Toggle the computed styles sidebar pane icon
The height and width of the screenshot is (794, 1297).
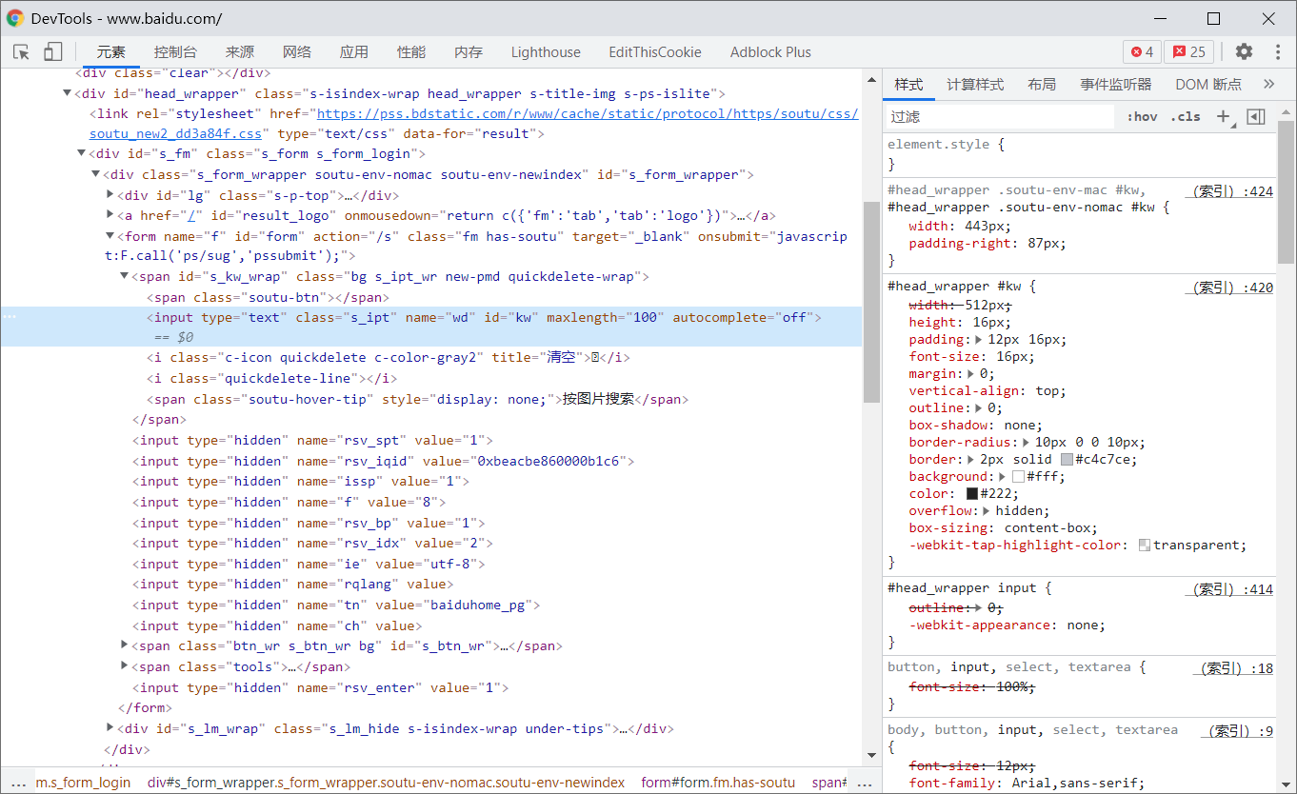coord(1255,116)
